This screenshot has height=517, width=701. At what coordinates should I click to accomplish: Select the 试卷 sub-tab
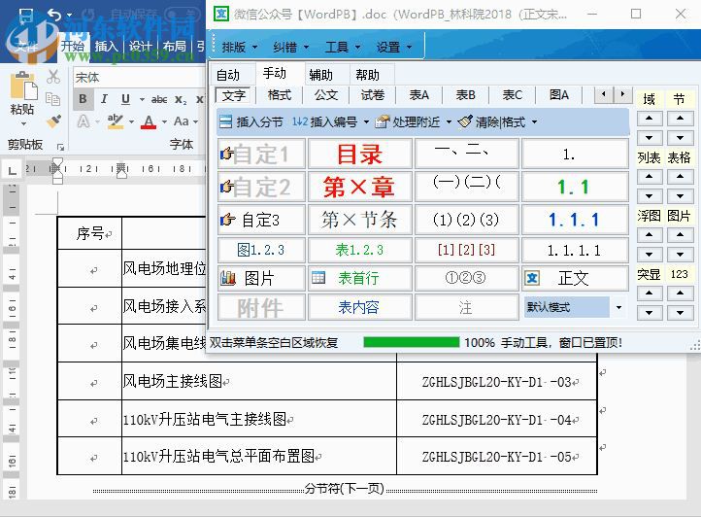tap(373, 95)
